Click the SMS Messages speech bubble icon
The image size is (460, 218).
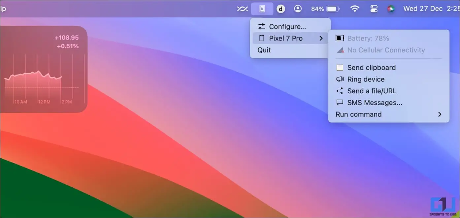click(x=340, y=103)
